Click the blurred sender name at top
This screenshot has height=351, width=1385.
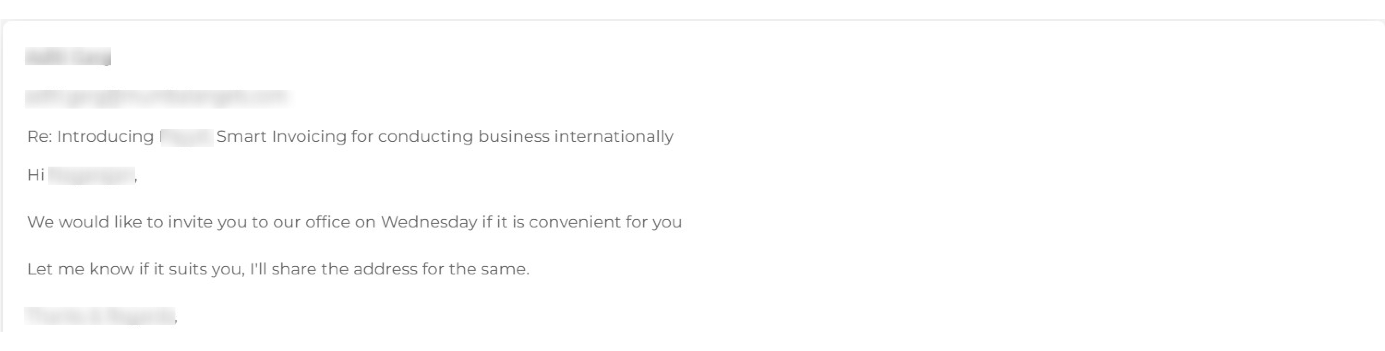point(68,56)
